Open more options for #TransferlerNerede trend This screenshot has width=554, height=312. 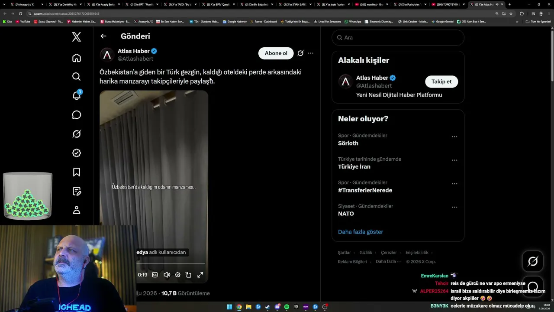click(x=454, y=183)
